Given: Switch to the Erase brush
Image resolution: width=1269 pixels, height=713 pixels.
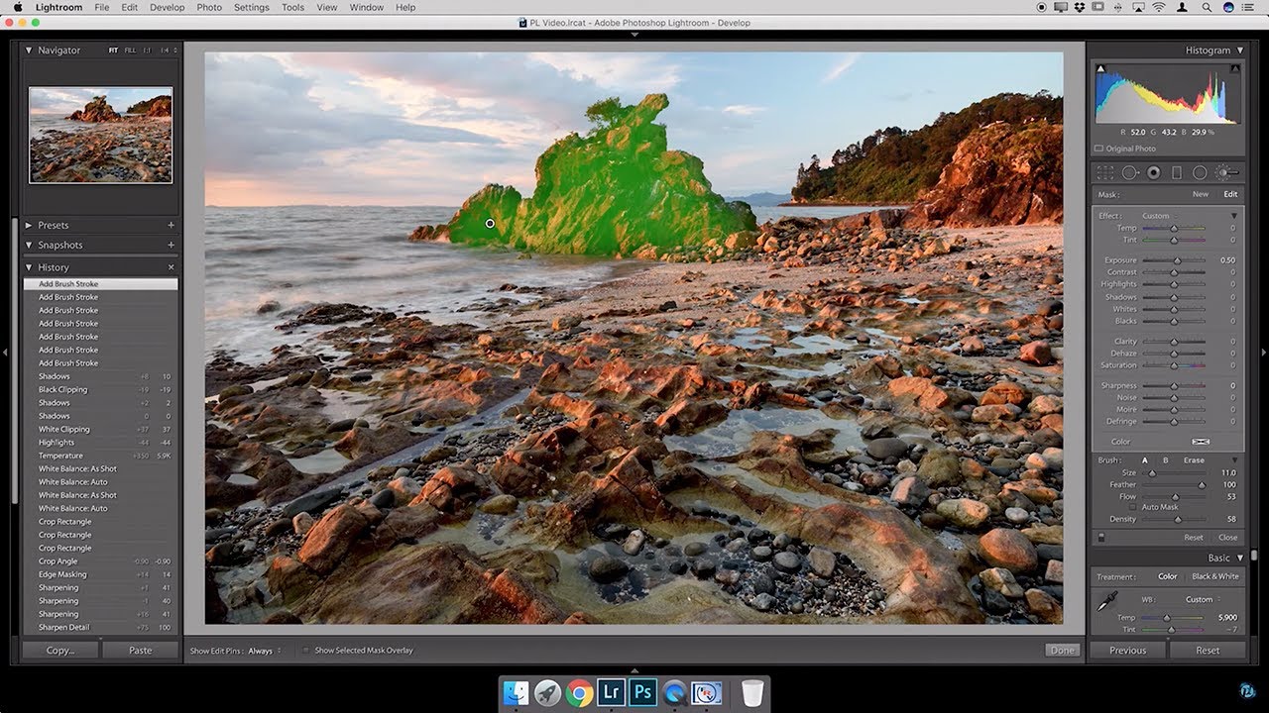Looking at the screenshot, I should click(1195, 460).
